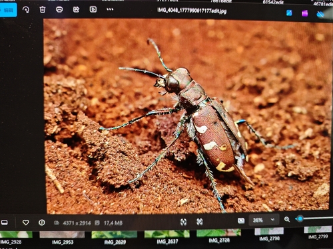Screen dimensions: 333x249
Task: Show file info with the info icon
Action: [42, 222]
